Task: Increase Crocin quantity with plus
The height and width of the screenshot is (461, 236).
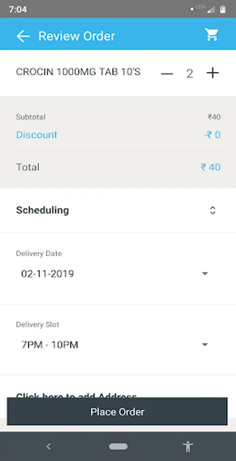Action: [x=213, y=73]
